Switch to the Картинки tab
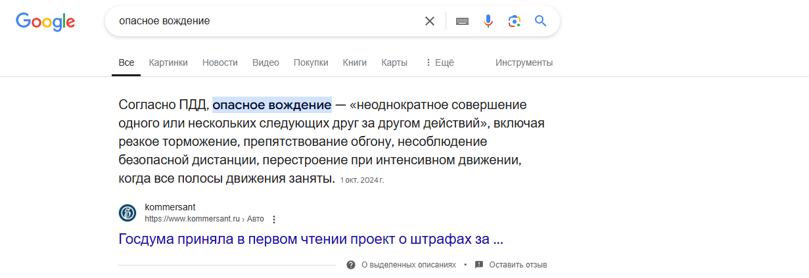The height and width of the screenshot is (278, 809). coord(168,62)
